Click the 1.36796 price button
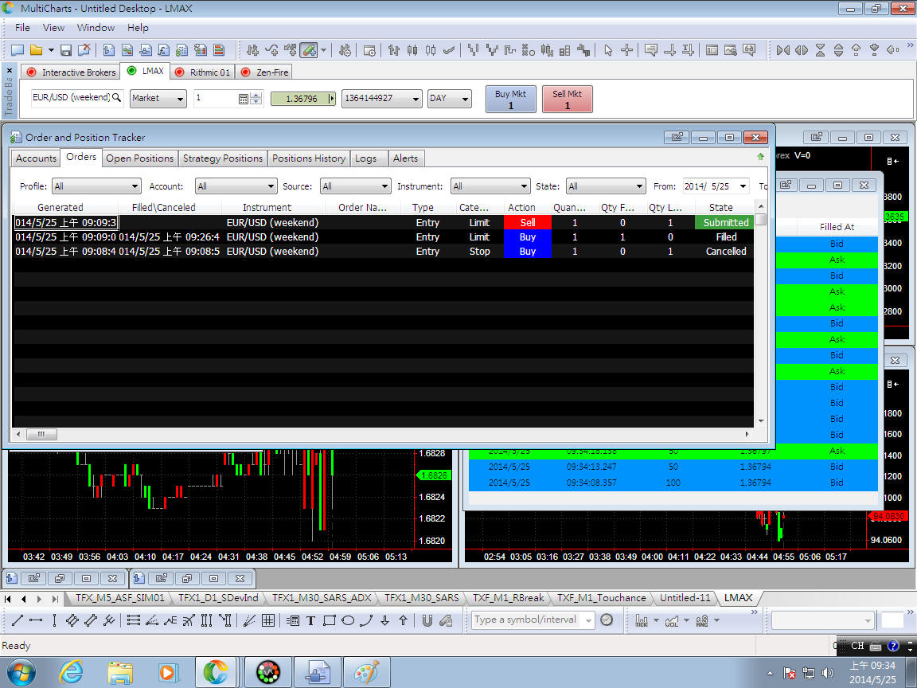The height and width of the screenshot is (688, 917). (x=303, y=99)
